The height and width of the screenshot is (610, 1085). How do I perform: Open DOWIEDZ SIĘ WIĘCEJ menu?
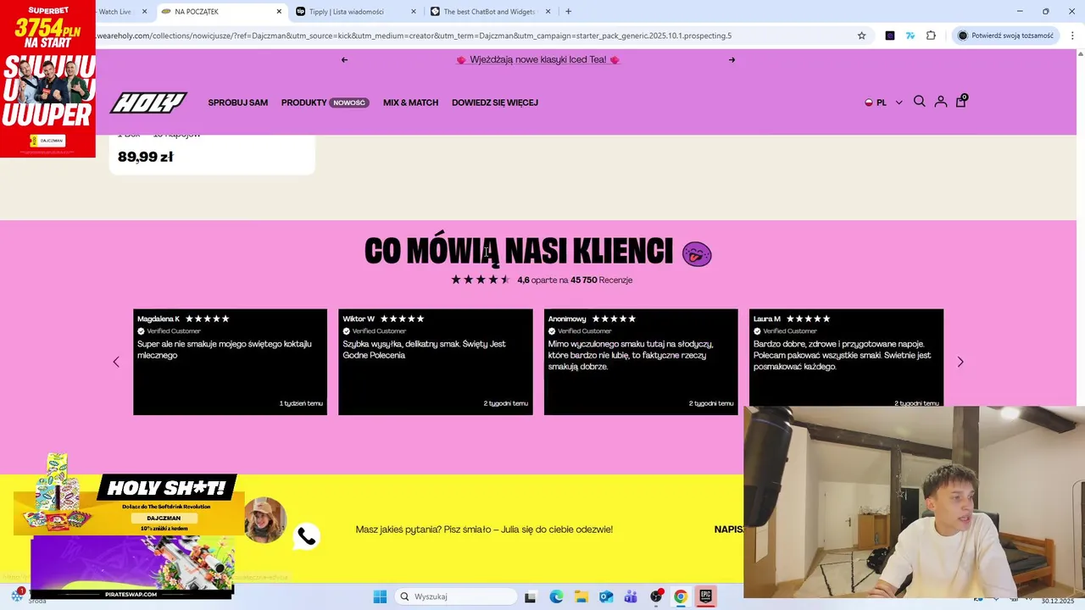pos(495,103)
